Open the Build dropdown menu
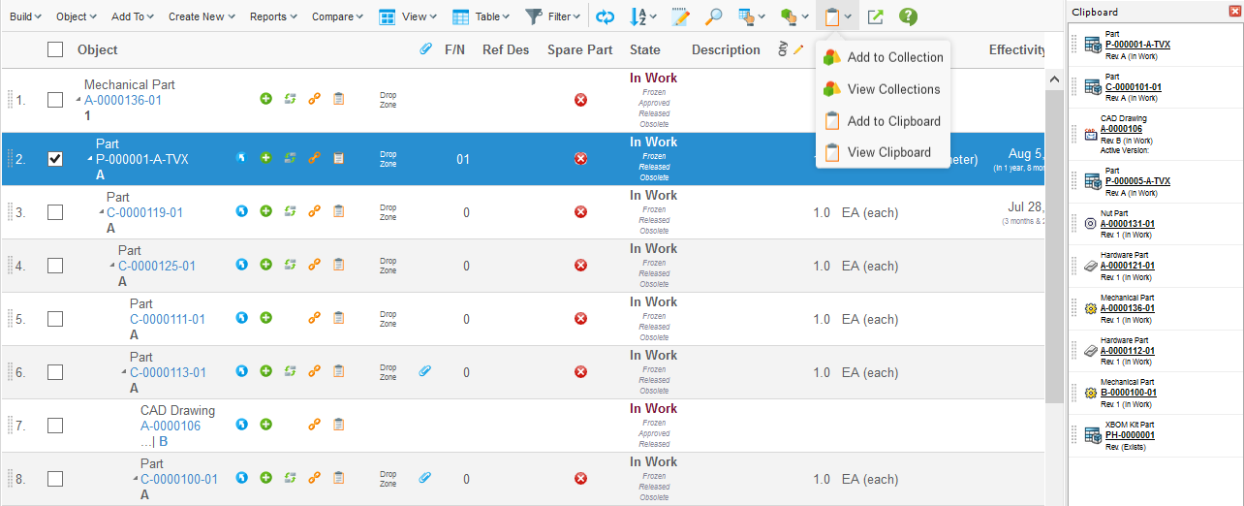This screenshot has width=1244, height=506. (x=25, y=16)
